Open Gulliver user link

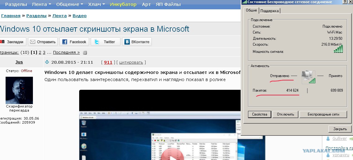(x=339, y=138)
